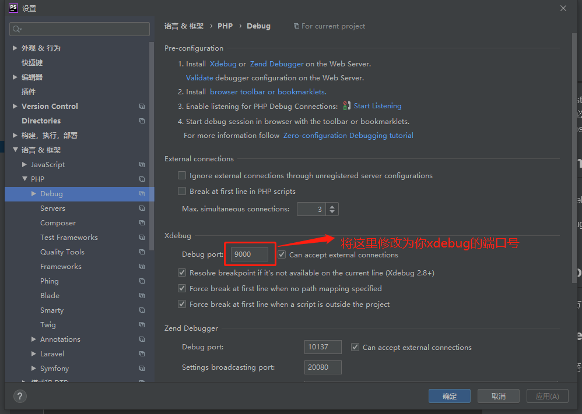Viewport: 582px width, 414px height.
Task: Expand the Version Control section arrow
Action: coord(15,107)
